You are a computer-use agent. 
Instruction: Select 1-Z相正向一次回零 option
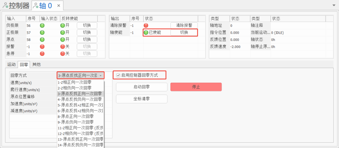tap(81, 82)
